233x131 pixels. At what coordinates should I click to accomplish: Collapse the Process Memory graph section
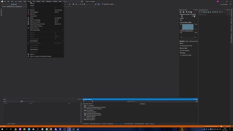click(180, 23)
